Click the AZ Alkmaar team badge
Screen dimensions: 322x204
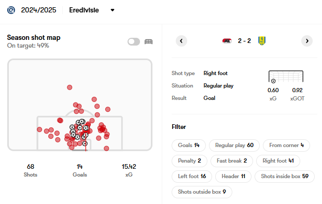tap(227, 41)
